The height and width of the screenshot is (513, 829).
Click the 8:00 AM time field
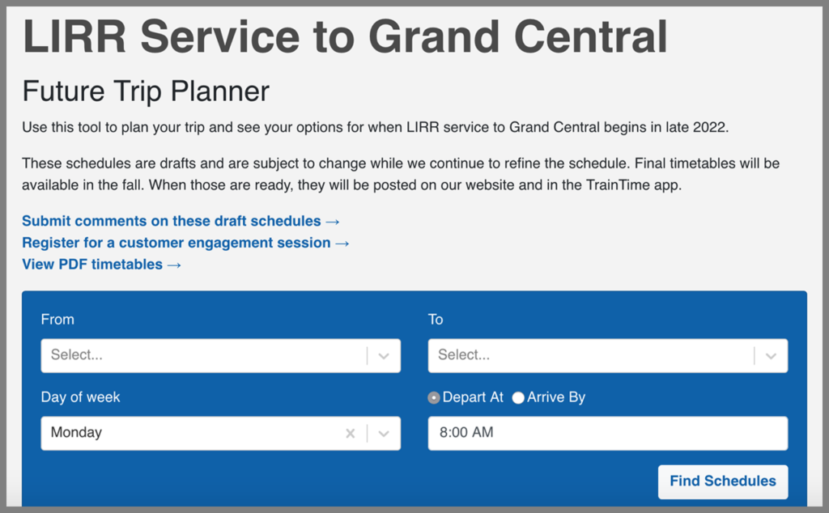pyautogui.click(x=607, y=434)
